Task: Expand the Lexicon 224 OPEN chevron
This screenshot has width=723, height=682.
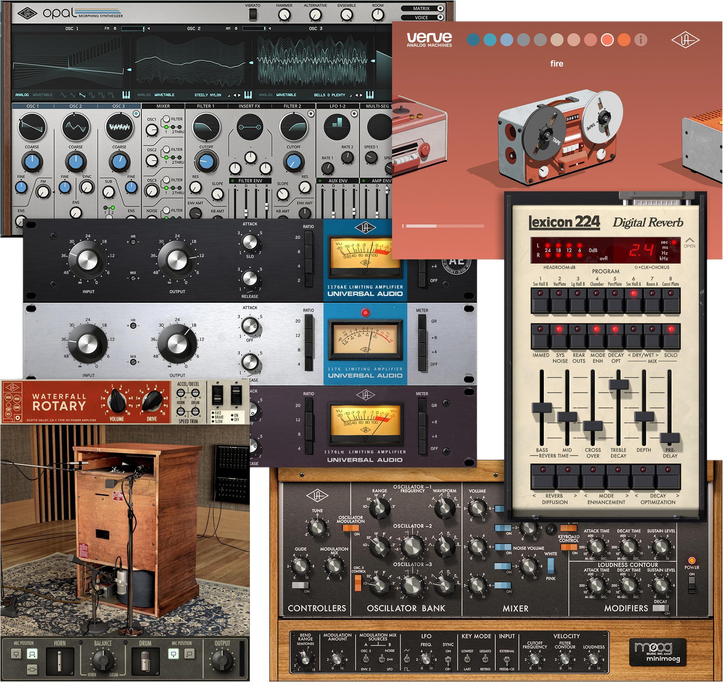Action: point(689,240)
